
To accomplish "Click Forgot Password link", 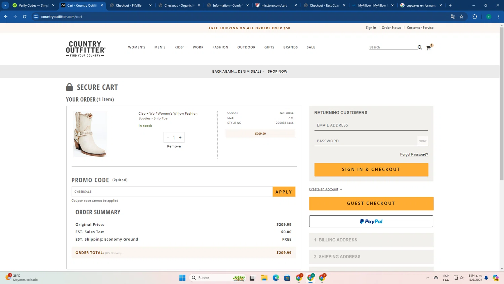I will [414, 154].
